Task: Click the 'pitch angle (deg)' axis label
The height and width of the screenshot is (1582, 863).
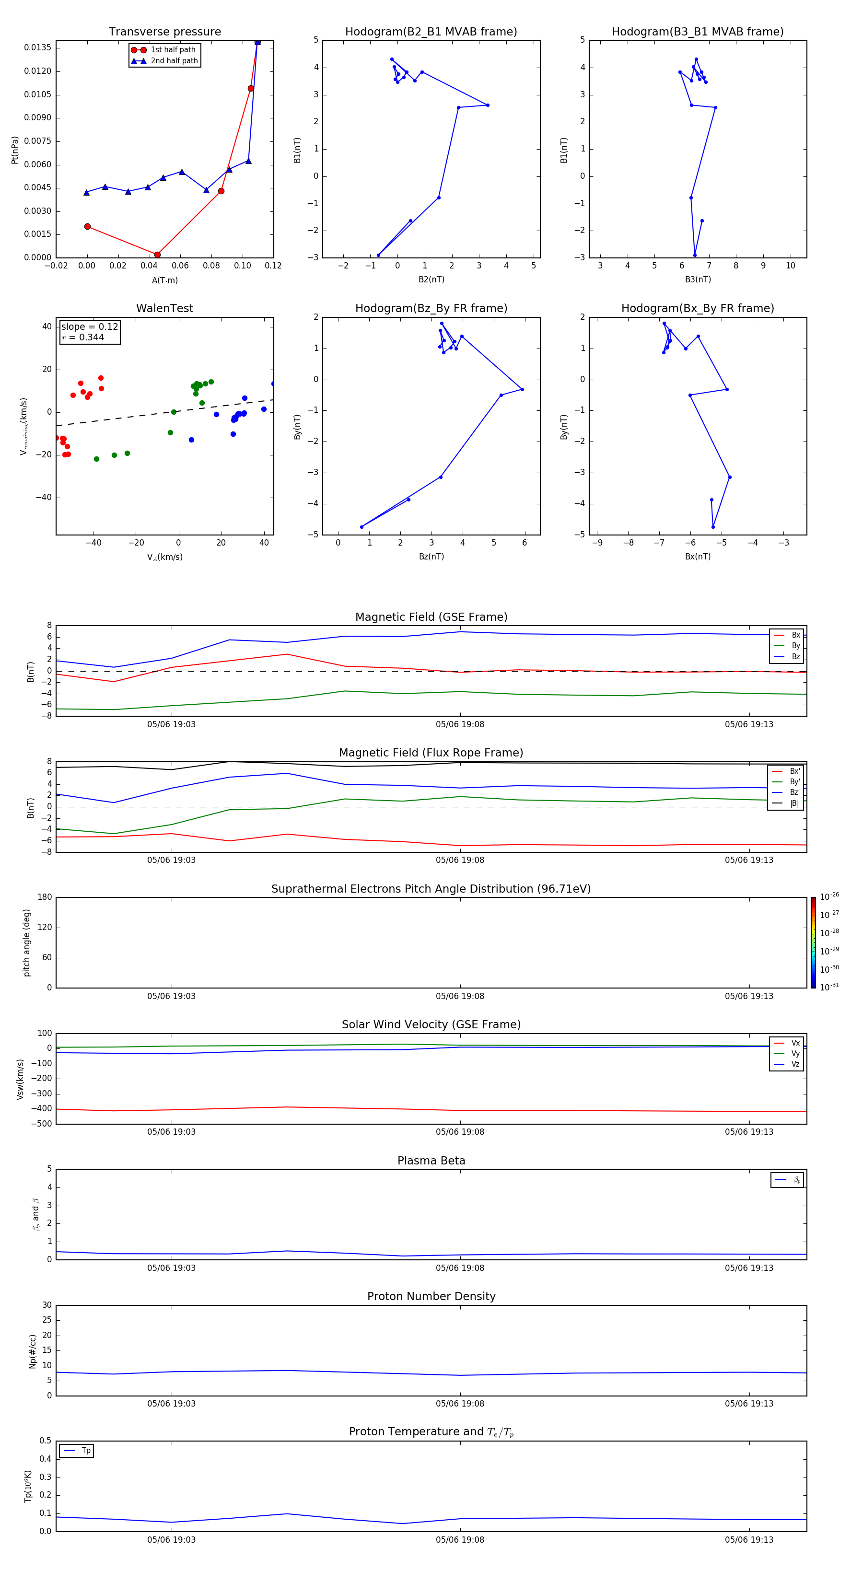Action: point(27,942)
